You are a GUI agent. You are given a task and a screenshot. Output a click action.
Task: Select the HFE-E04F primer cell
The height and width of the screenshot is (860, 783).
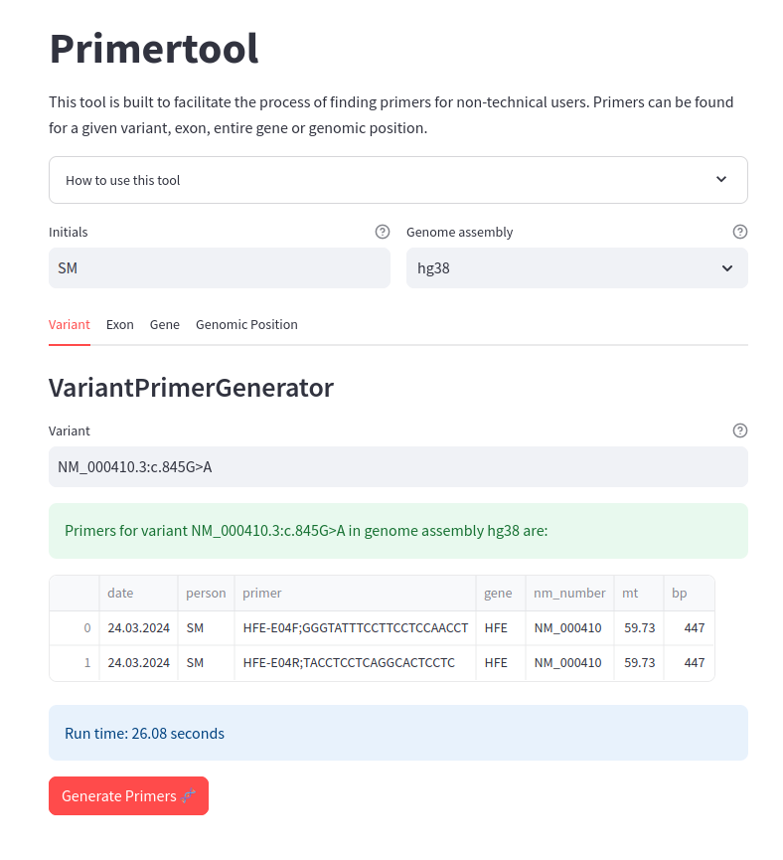356,628
